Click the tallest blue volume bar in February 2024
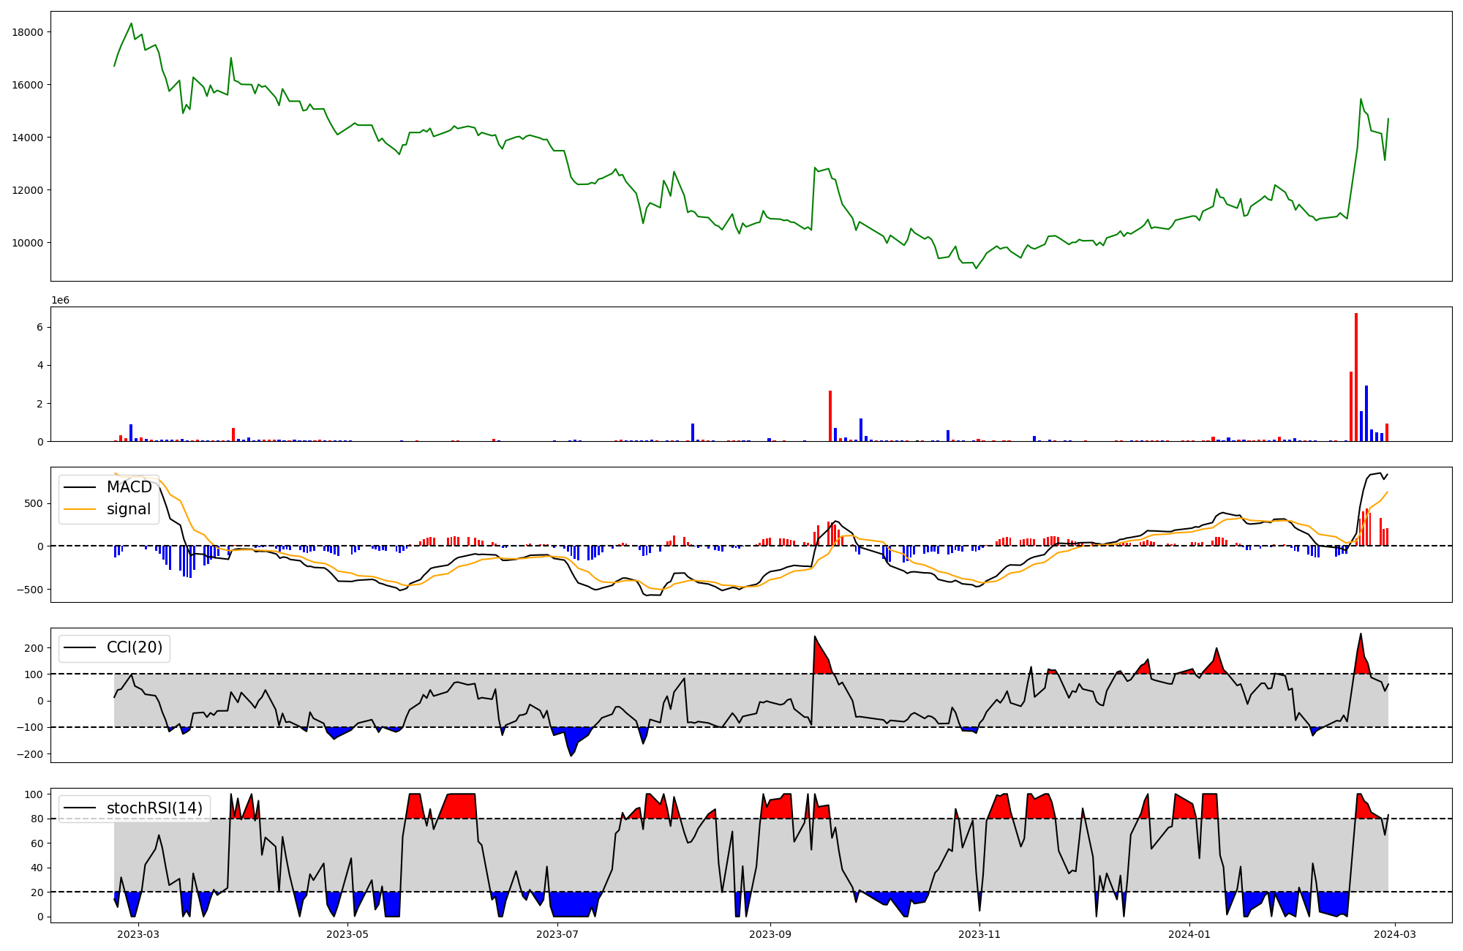 (x=1366, y=413)
